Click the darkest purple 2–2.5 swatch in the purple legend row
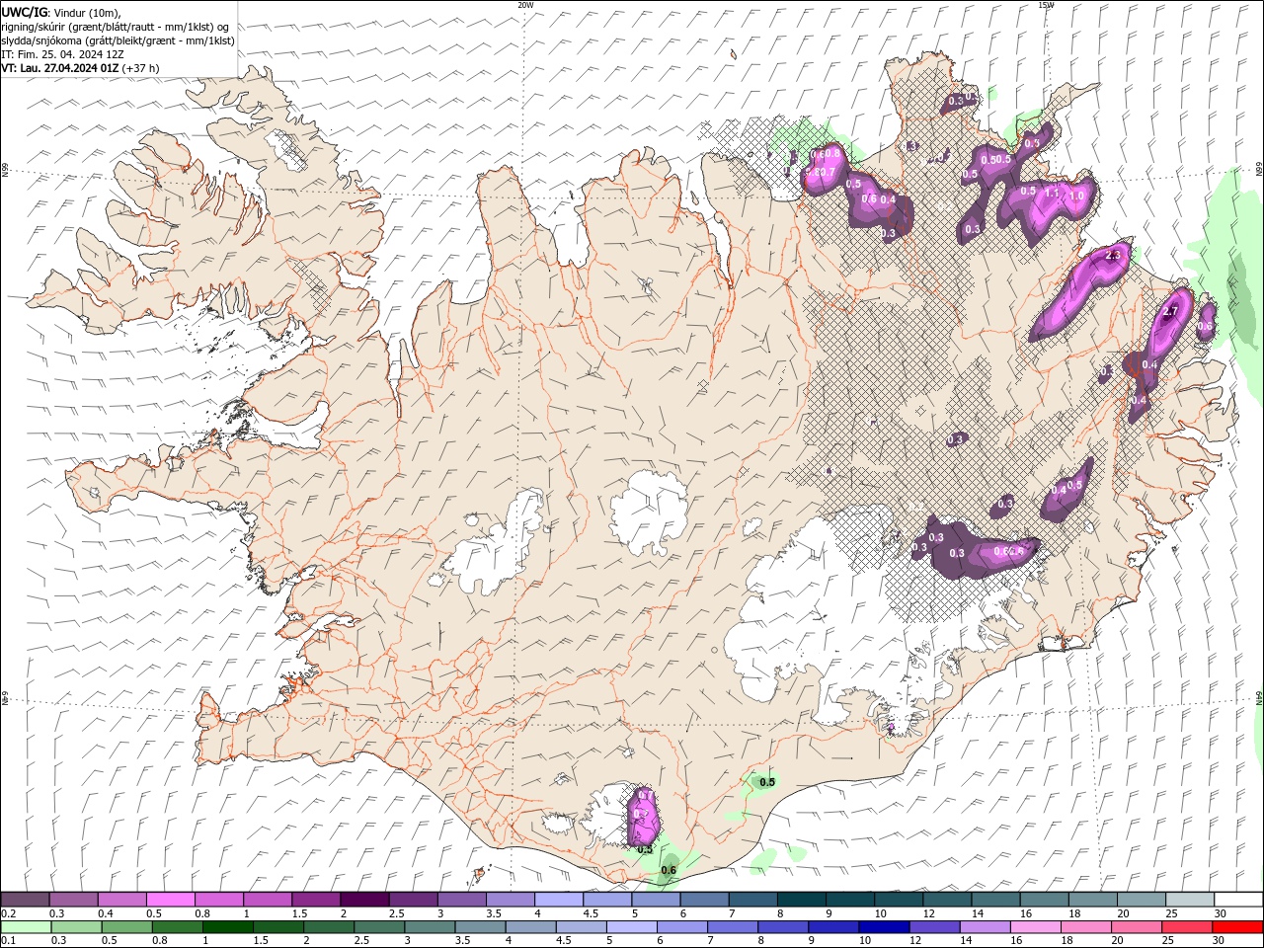The image size is (1264, 948). point(364,900)
